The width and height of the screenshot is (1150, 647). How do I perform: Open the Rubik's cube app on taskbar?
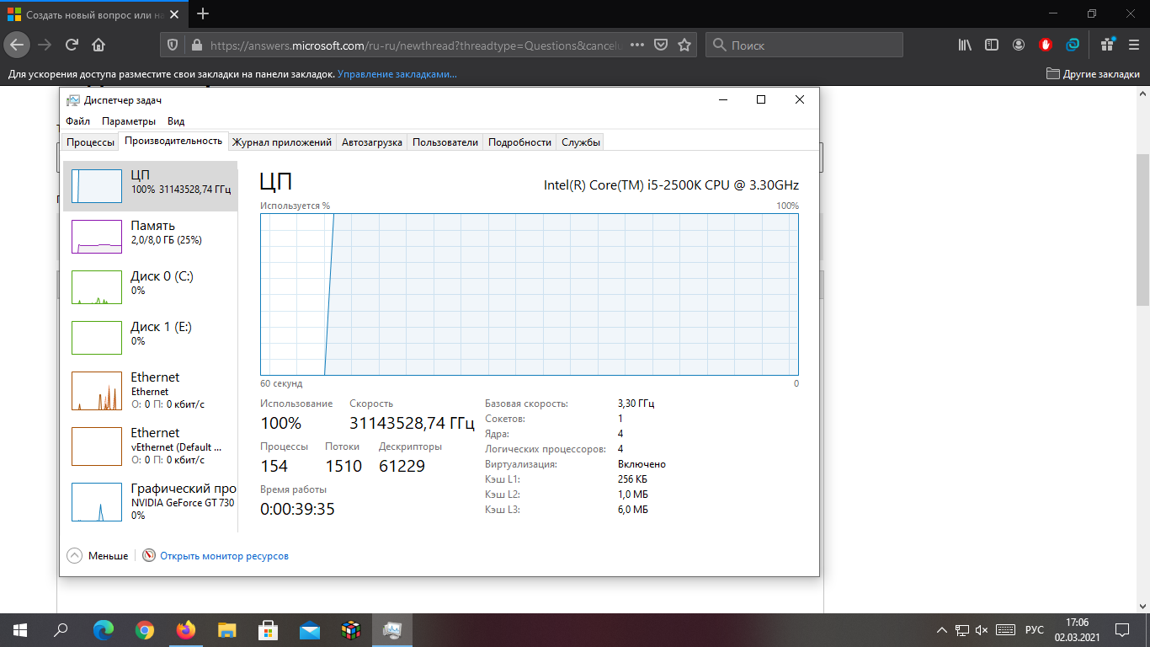coord(350,630)
